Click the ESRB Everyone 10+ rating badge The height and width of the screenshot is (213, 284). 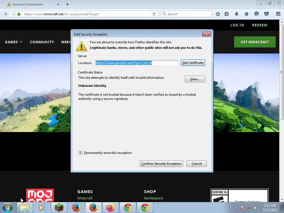pos(239,196)
